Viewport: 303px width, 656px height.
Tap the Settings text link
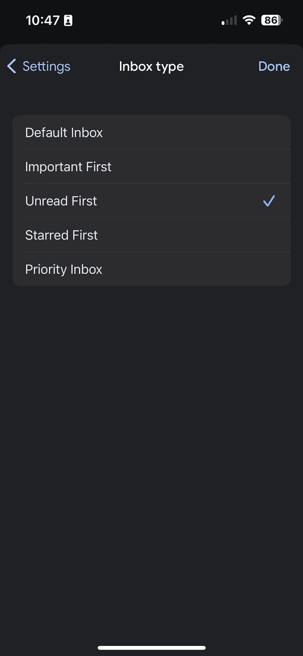tap(46, 66)
